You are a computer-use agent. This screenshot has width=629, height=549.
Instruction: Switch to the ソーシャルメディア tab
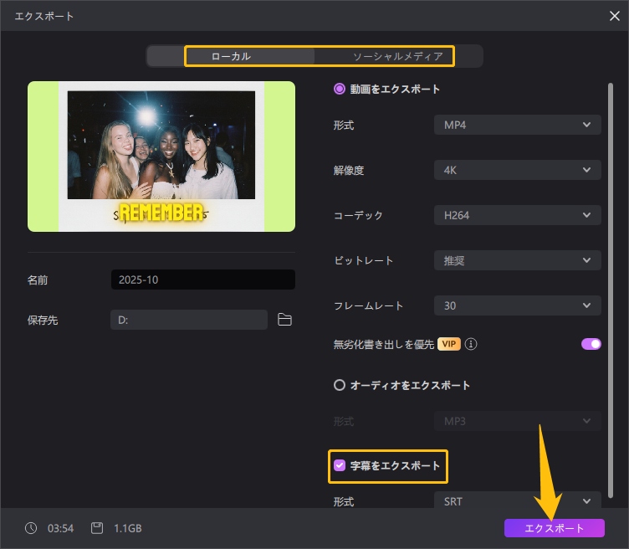coord(397,56)
